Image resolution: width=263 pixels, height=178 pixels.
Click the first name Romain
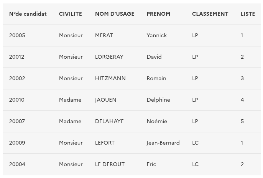[x=156, y=78]
